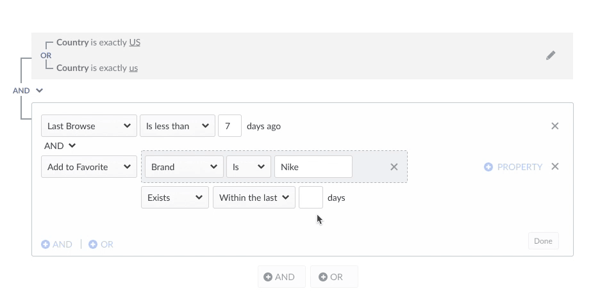Expand the Add to Favorite event dropdown
The width and height of the screenshot is (600, 307).
pos(89,167)
